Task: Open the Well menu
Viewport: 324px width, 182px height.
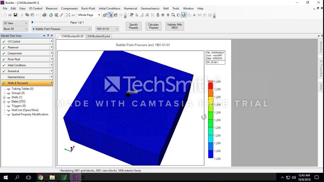Action: pos(166,8)
